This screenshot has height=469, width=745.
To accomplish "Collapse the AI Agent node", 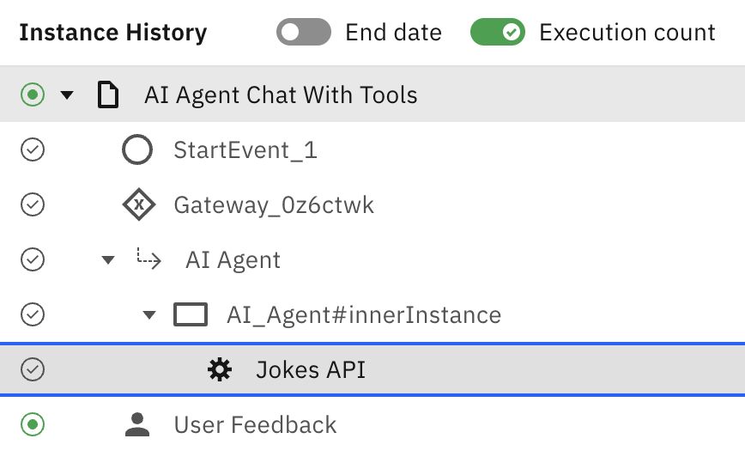I will coord(108,260).
